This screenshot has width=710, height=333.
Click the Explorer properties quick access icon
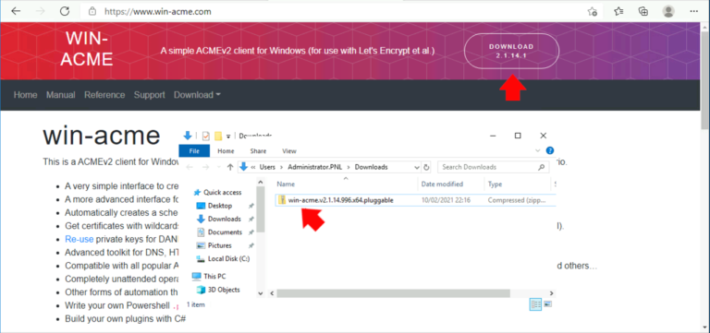coord(206,136)
